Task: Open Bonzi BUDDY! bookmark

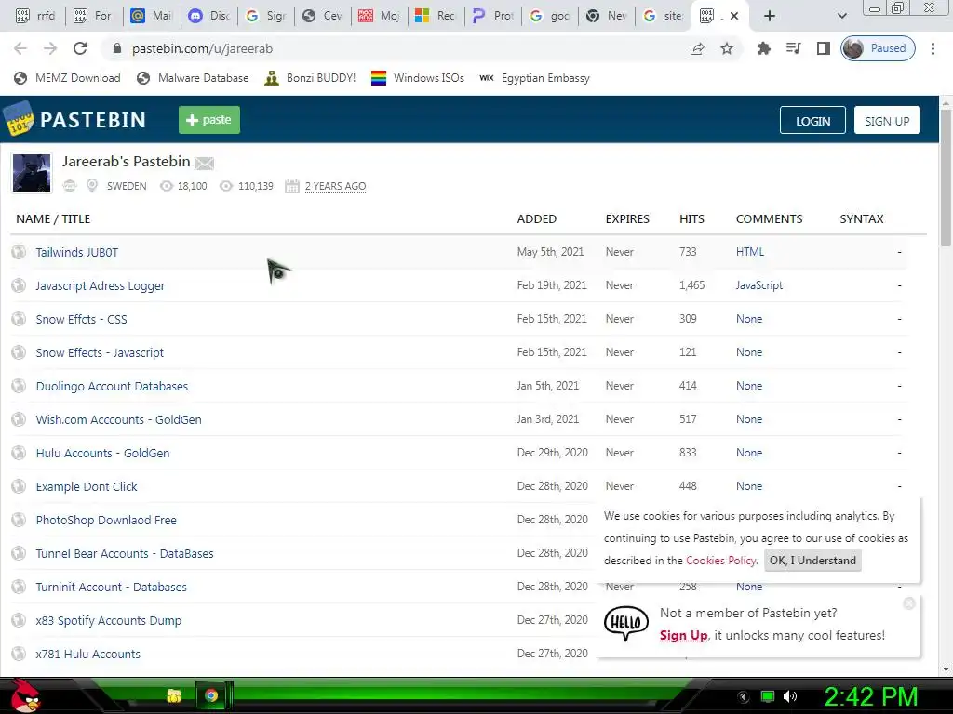Action: (310, 78)
